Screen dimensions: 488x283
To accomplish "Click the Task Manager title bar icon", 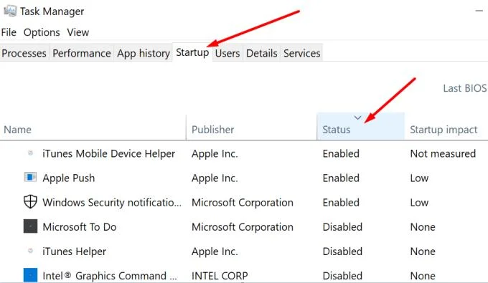I will click(x=10, y=11).
